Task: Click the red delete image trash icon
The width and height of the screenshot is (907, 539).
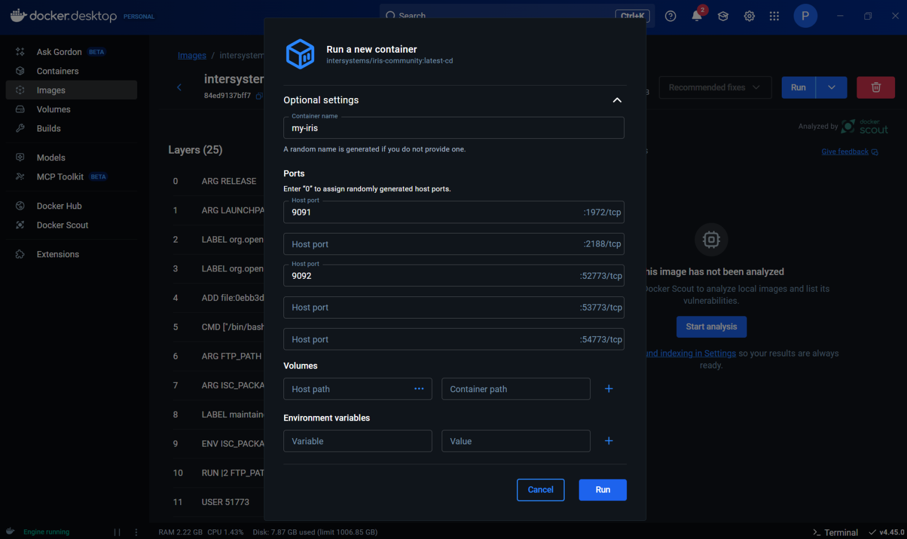Action: coord(875,87)
